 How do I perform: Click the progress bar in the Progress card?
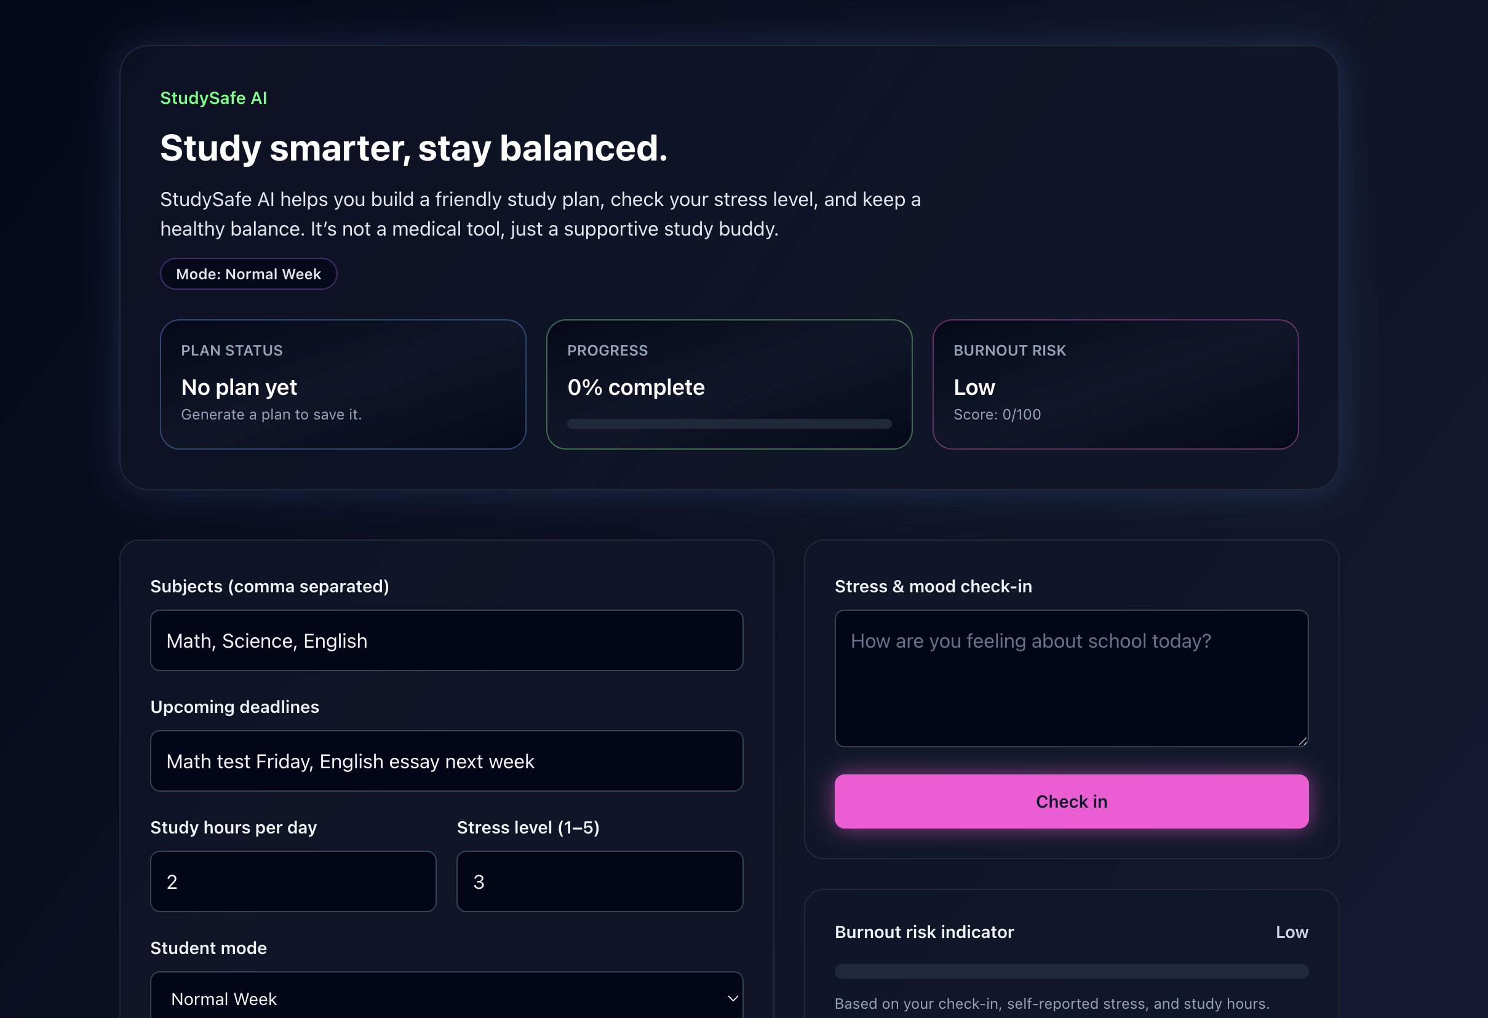pyautogui.click(x=729, y=424)
